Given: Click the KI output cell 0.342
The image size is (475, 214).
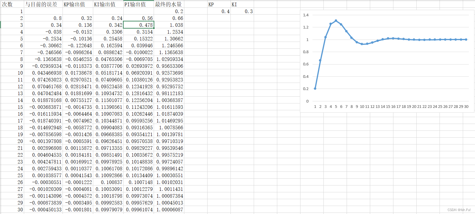Looking at the screenshot, I should pos(108,25).
